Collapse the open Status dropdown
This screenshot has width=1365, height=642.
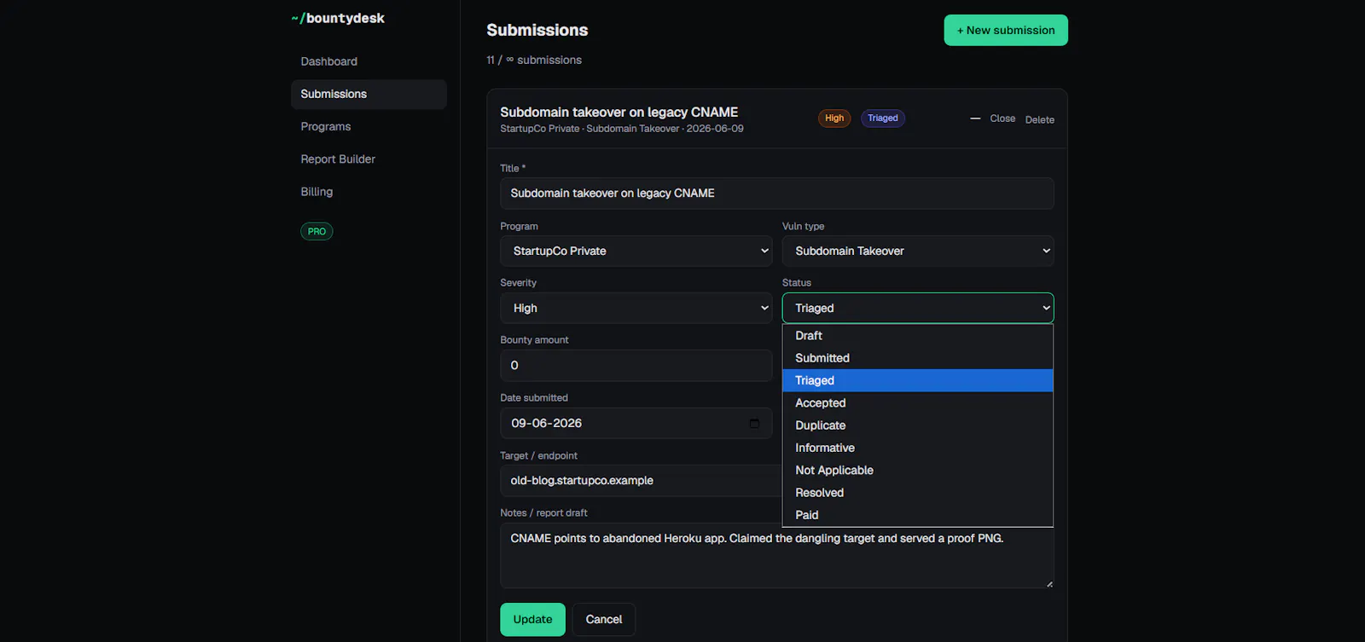pos(918,308)
